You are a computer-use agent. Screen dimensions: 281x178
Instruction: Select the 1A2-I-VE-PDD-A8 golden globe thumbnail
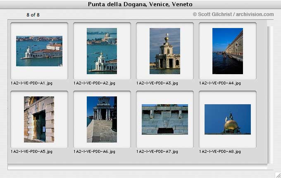pos(228,119)
